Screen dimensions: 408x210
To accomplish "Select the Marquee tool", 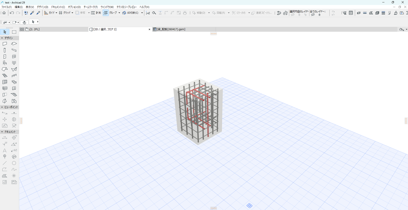I will [14, 32].
